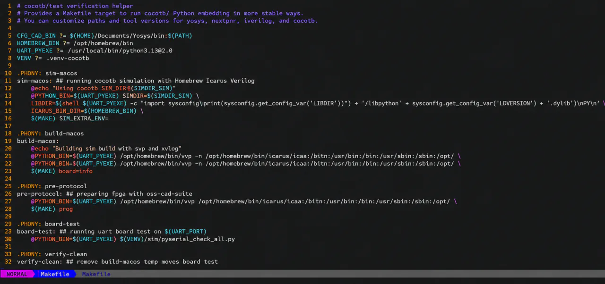Screen dimensions: 605x284
Task: Click '@PYTHON_BIN' at start of line 22
Action: (51, 164)
